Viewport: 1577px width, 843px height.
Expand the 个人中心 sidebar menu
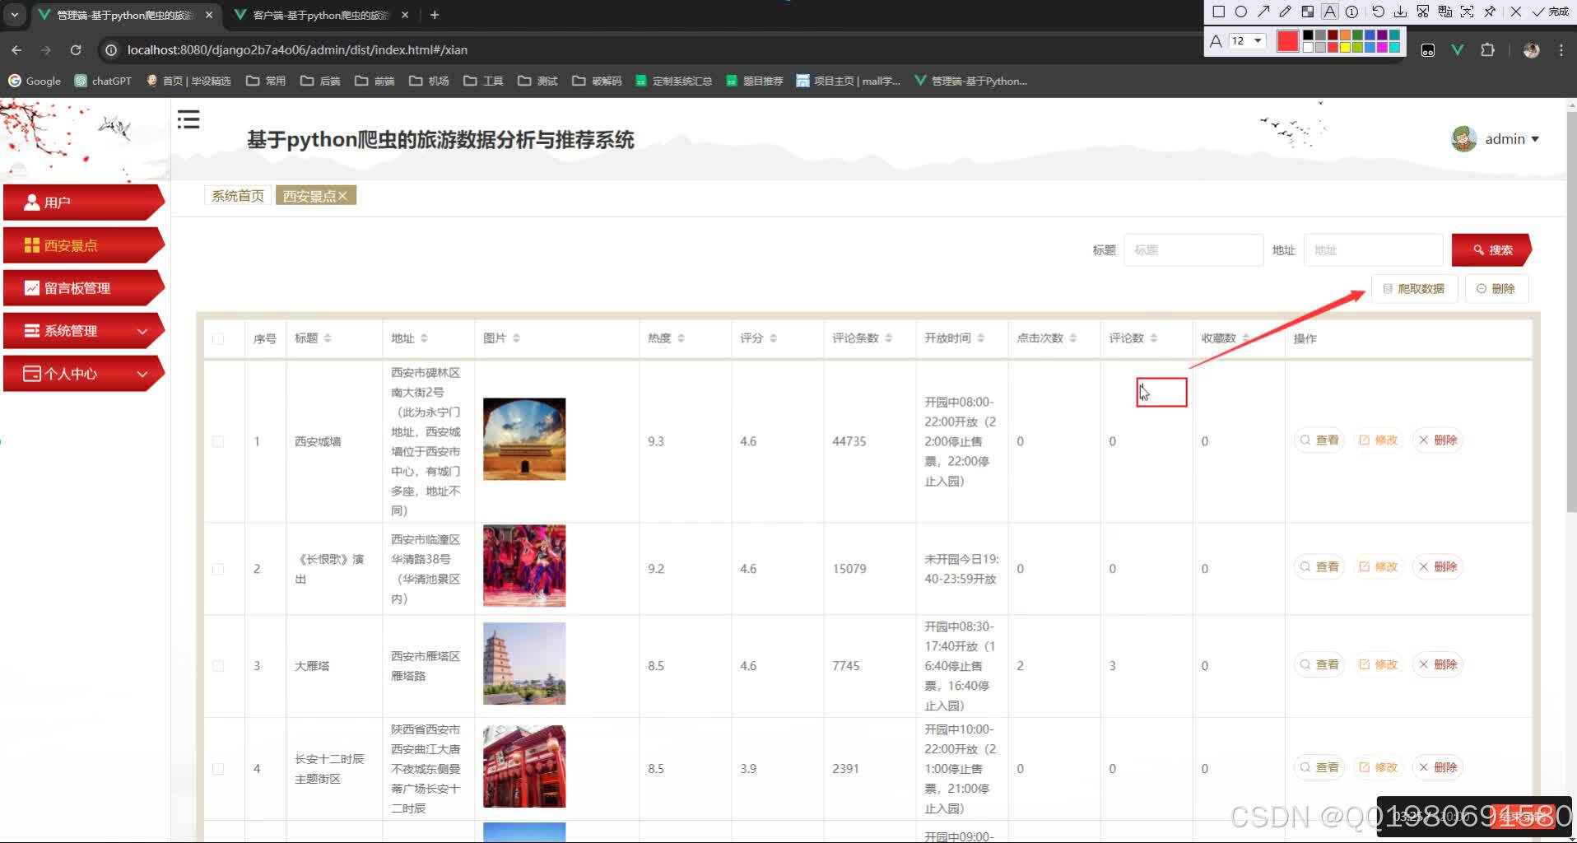click(x=82, y=374)
